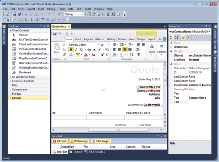Click the Word Help question mark icon
219x162 pixels.
click(164, 39)
